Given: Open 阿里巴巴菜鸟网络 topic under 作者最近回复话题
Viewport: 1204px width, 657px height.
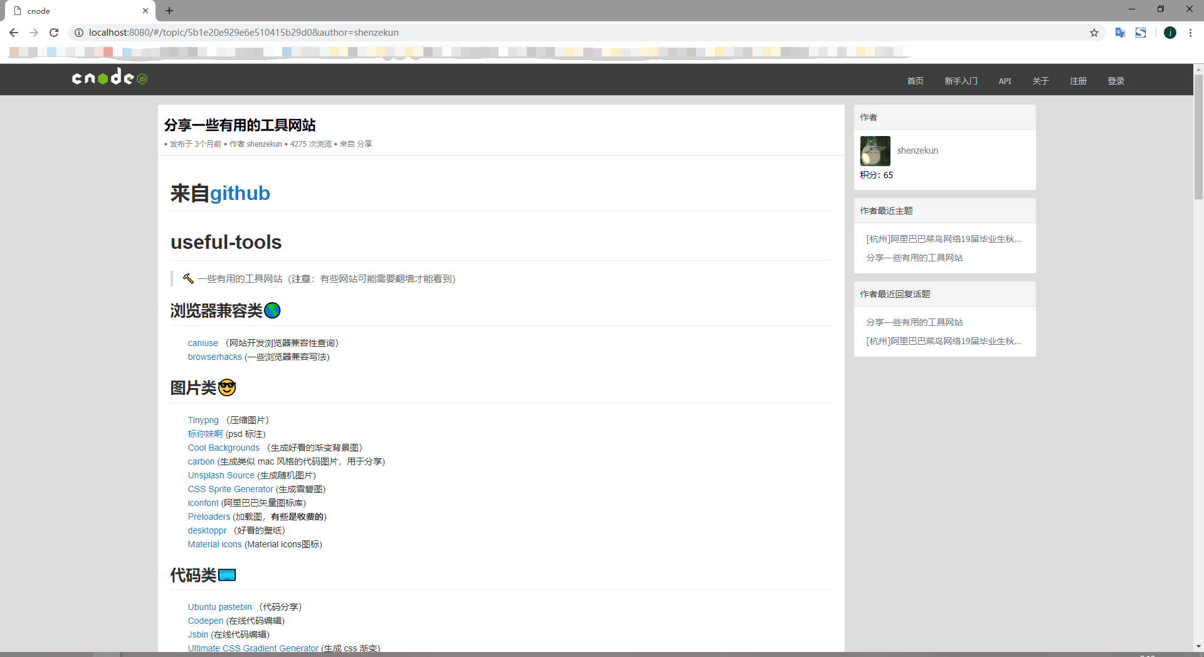Looking at the screenshot, I should click(944, 341).
